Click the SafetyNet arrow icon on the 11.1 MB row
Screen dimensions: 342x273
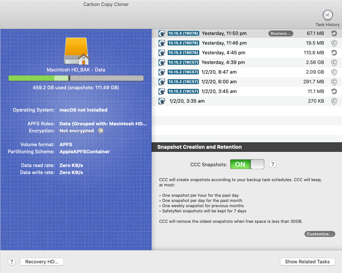click(x=334, y=91)
